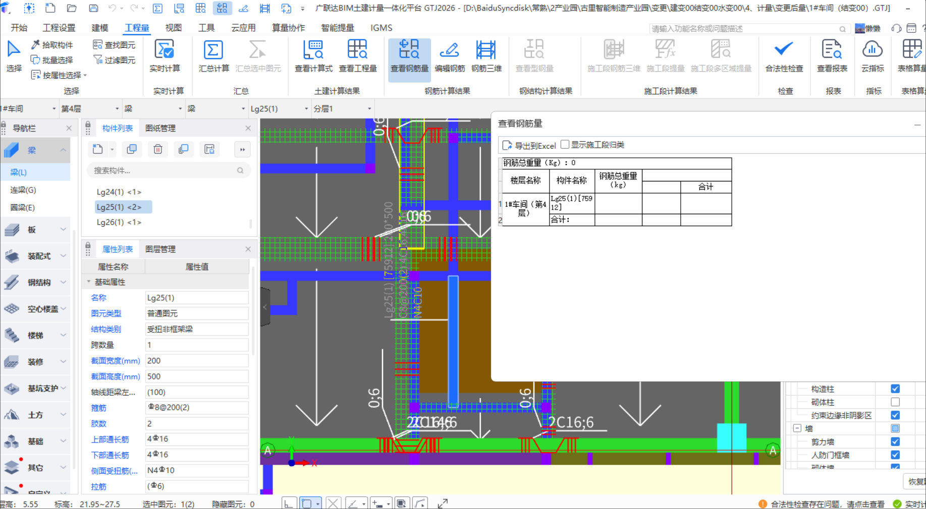Click 过滤图元 filter element tool

(115, 60)
